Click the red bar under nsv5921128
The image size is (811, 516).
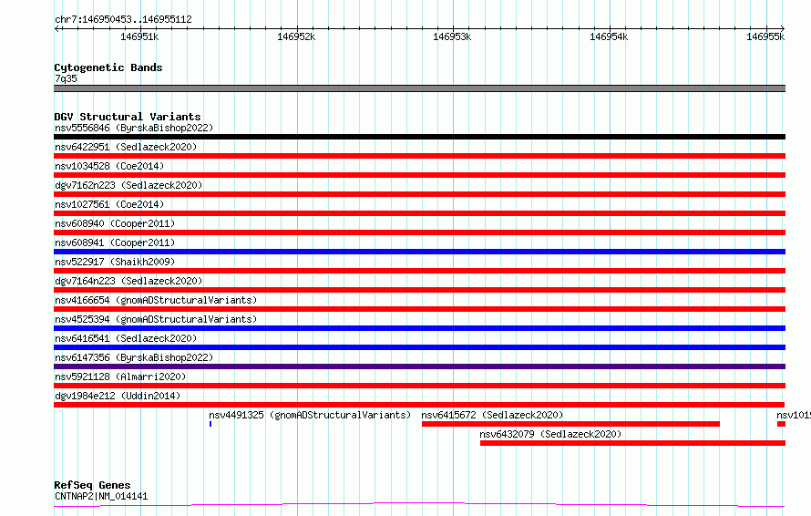click(x=419, y=386)
